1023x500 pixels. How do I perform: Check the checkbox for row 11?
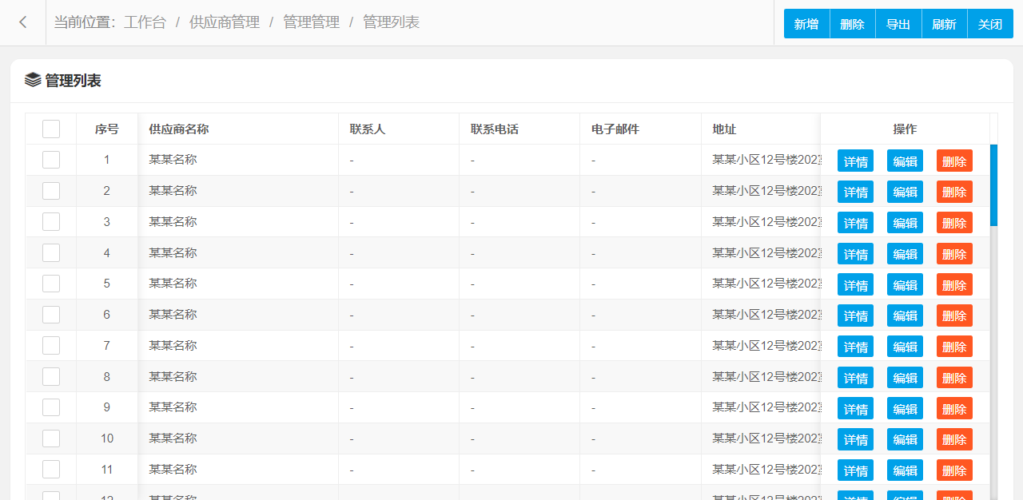click(51, 470)
